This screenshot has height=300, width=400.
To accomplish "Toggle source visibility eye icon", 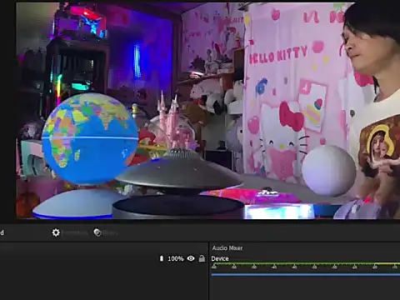I will (191, 258).
